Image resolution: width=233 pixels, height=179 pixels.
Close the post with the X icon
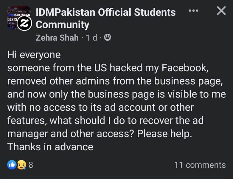click(221, 11)
